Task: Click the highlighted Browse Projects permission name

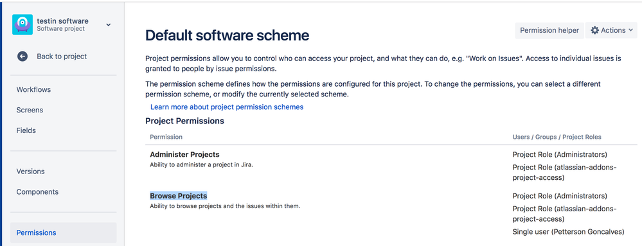Action: click(x=179, y=196)
